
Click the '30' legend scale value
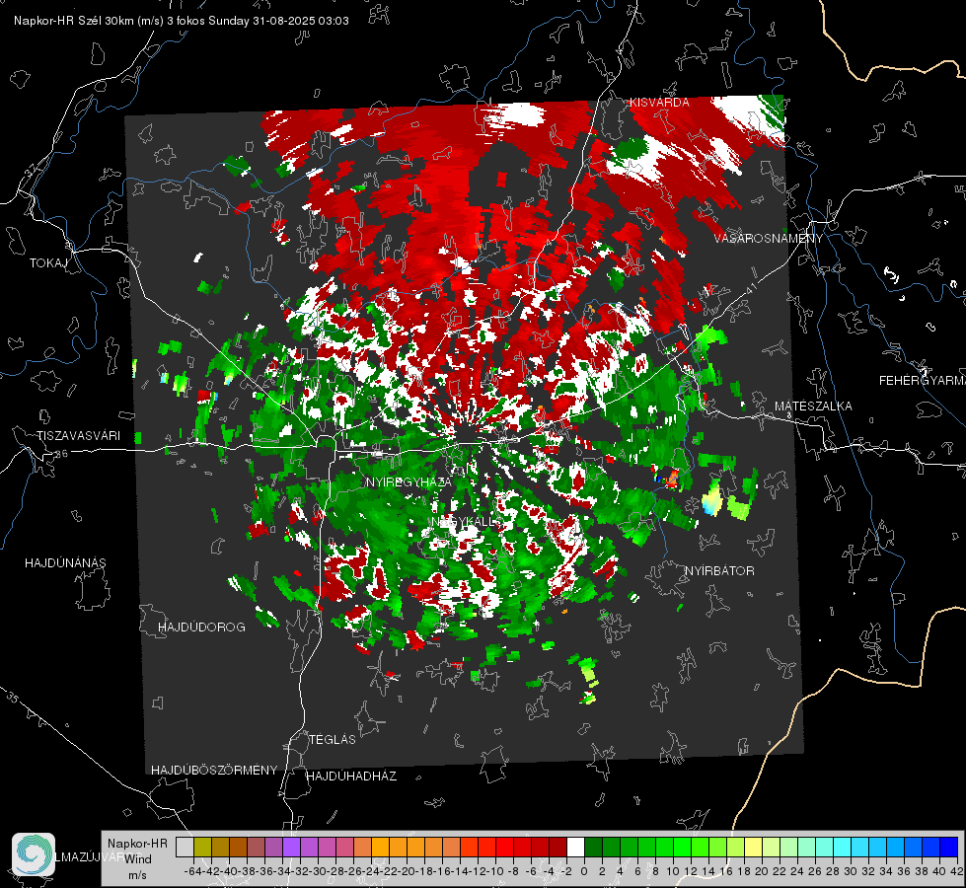(851, 871)
